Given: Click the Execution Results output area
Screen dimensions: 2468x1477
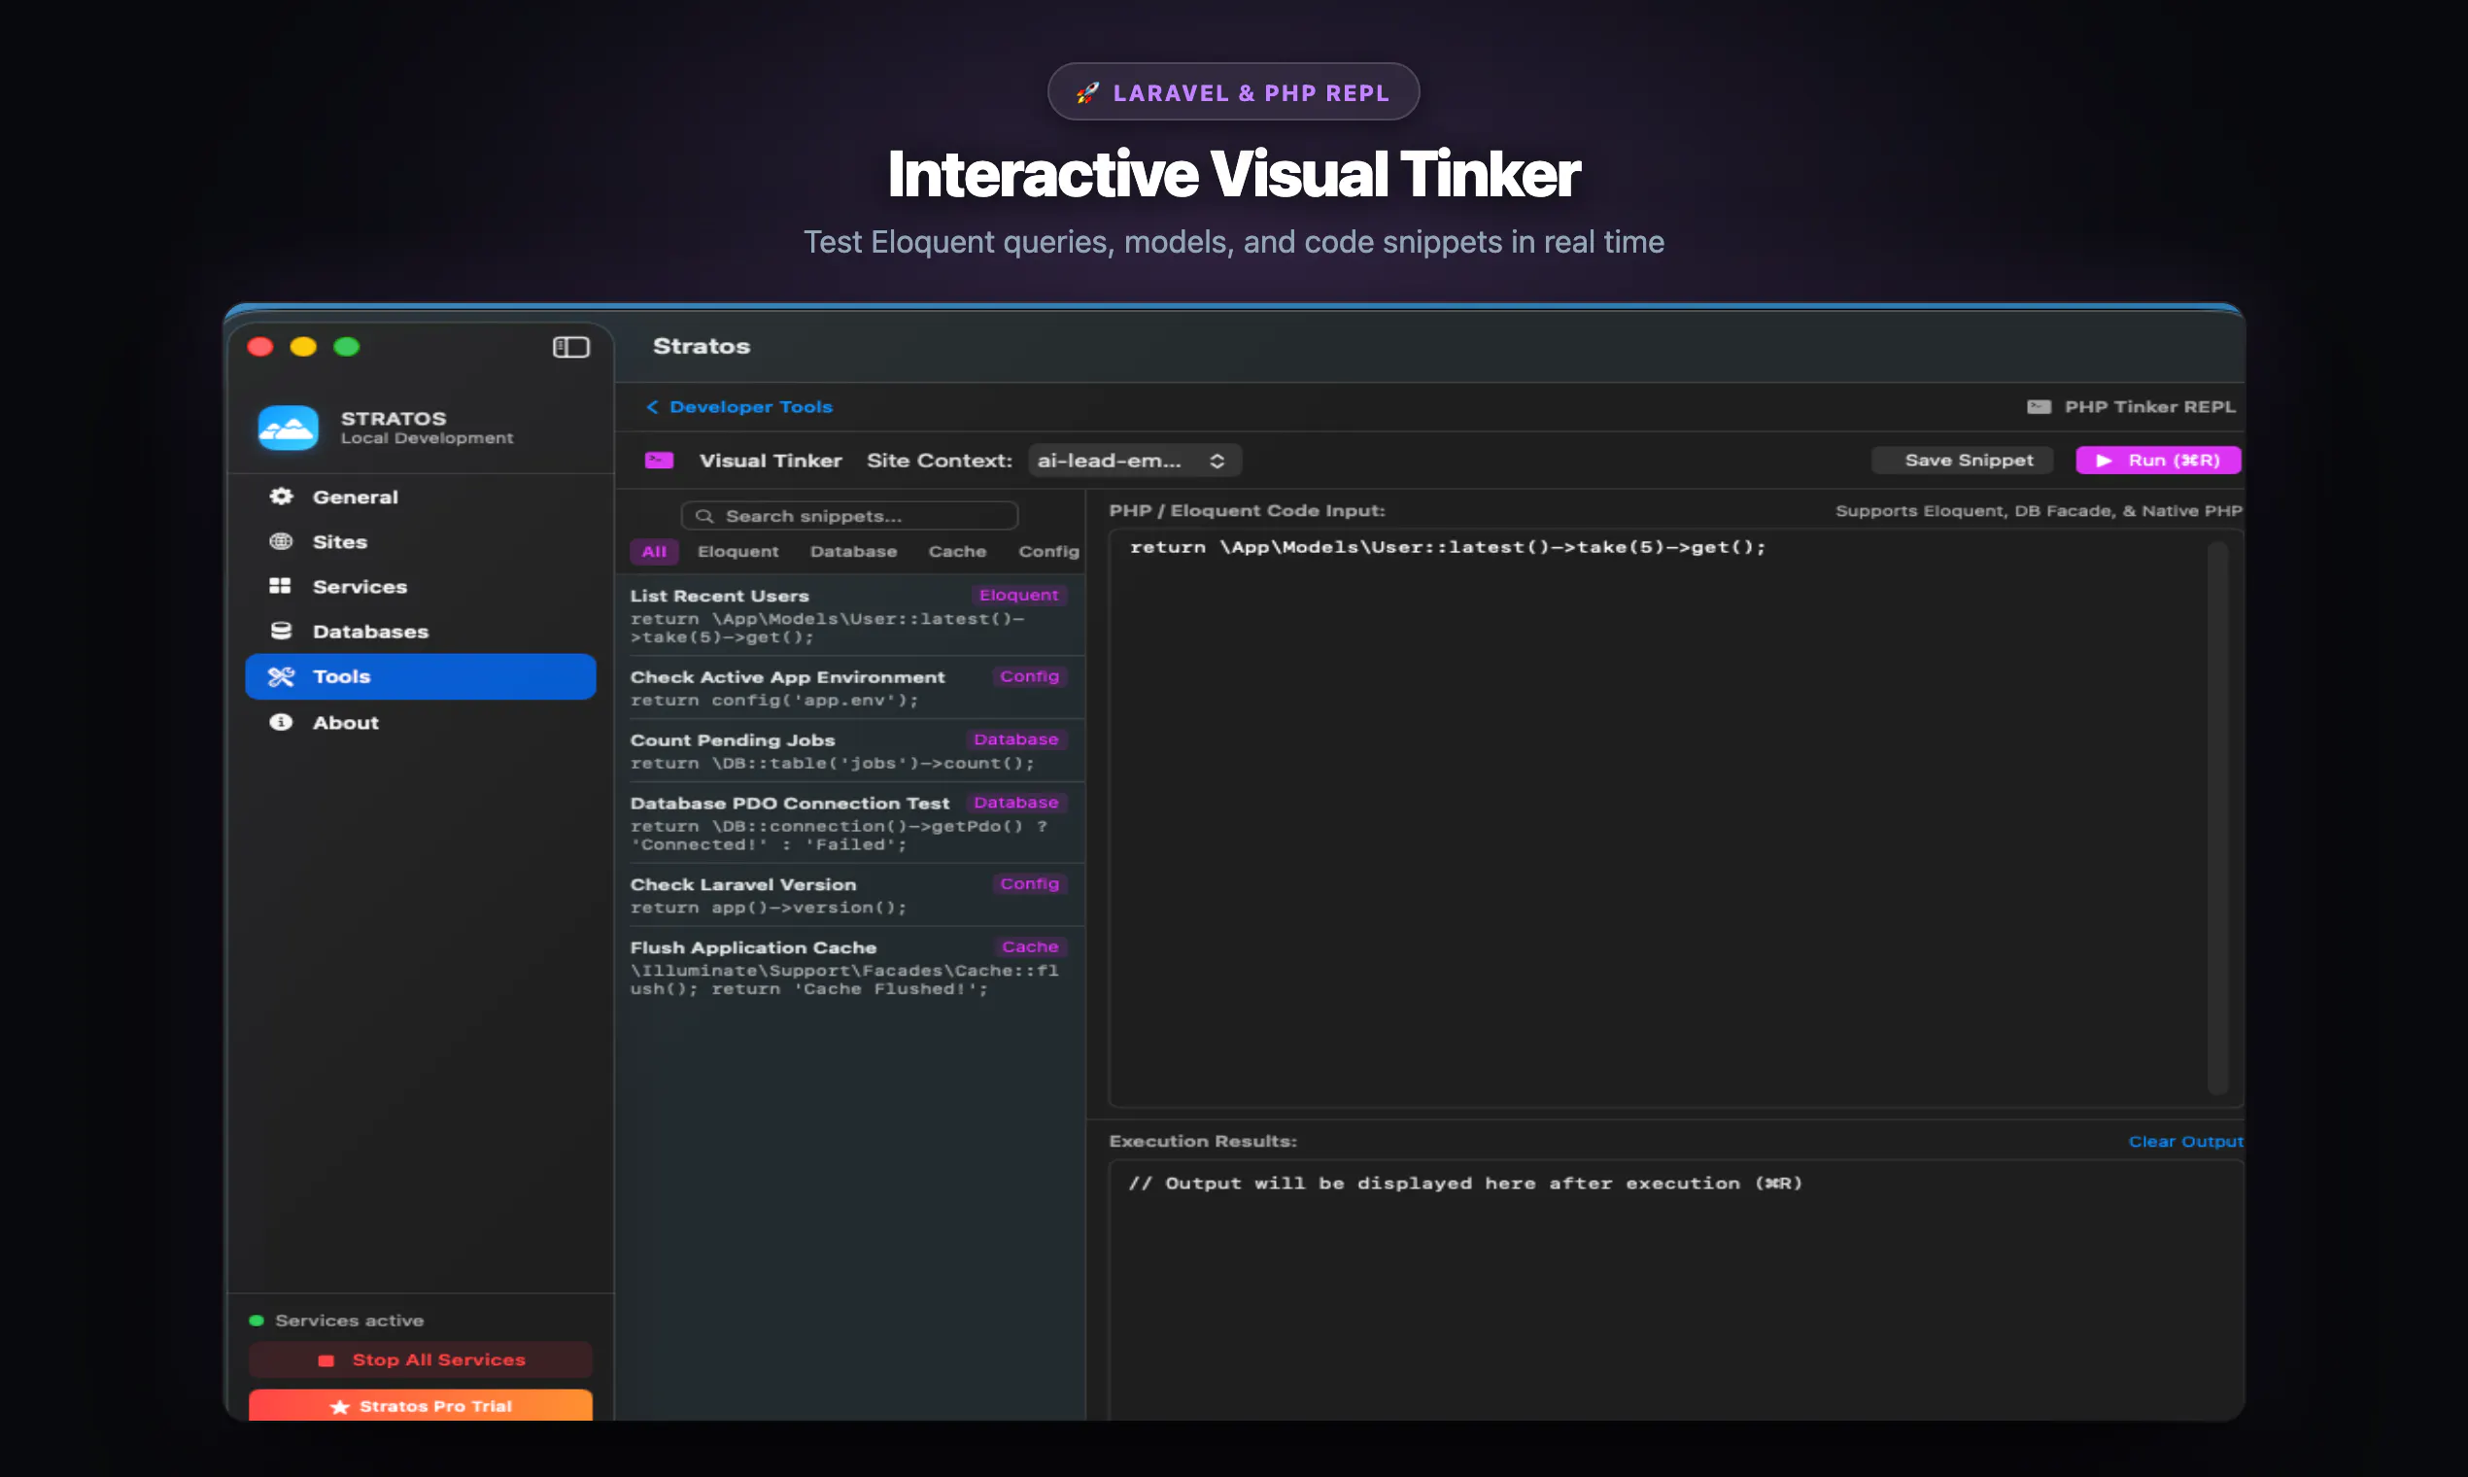Looking at the screenshot, I should click(x=1676, y=1289).
